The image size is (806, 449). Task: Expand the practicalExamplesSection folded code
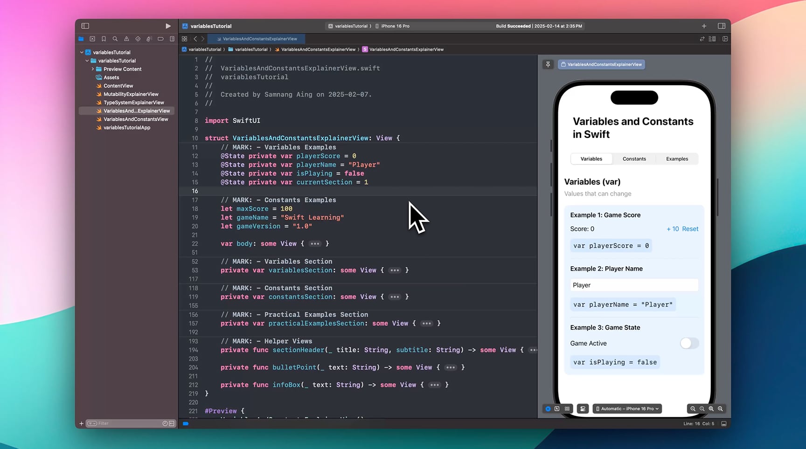426,324
